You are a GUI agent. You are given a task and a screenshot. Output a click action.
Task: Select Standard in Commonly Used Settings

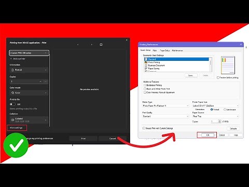tap(176, 59)
